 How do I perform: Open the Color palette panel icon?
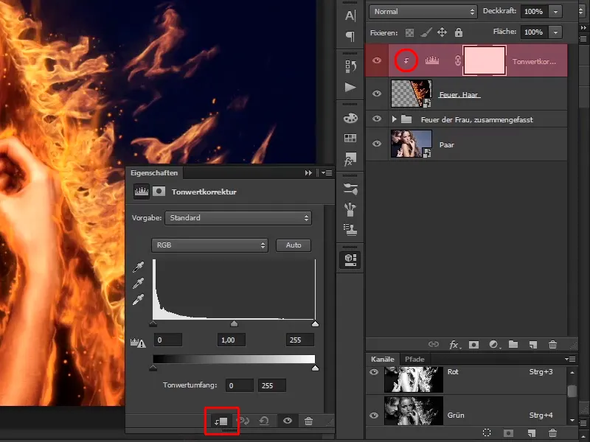(x=350, y=118)
